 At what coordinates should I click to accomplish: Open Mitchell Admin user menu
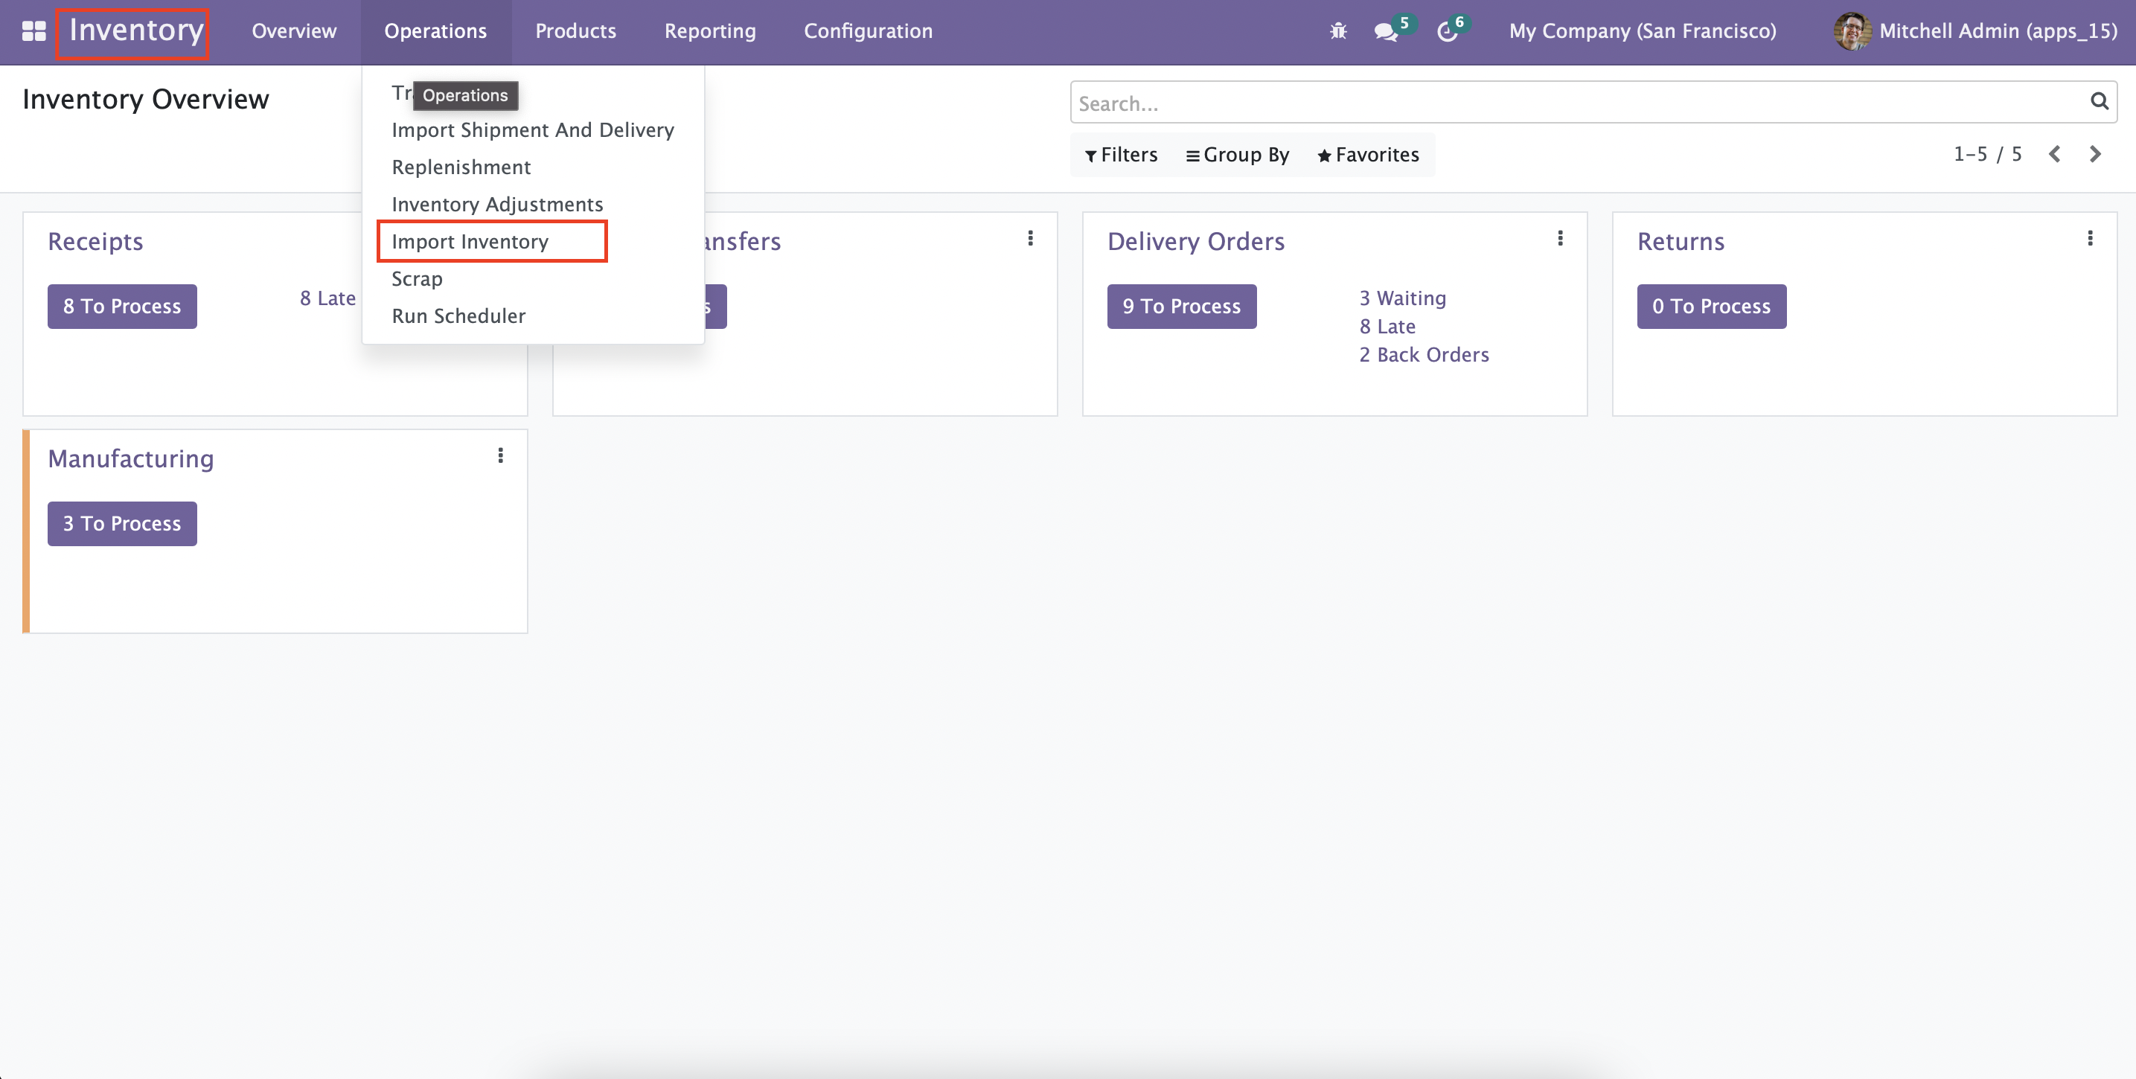click(x=1975, y=31)
